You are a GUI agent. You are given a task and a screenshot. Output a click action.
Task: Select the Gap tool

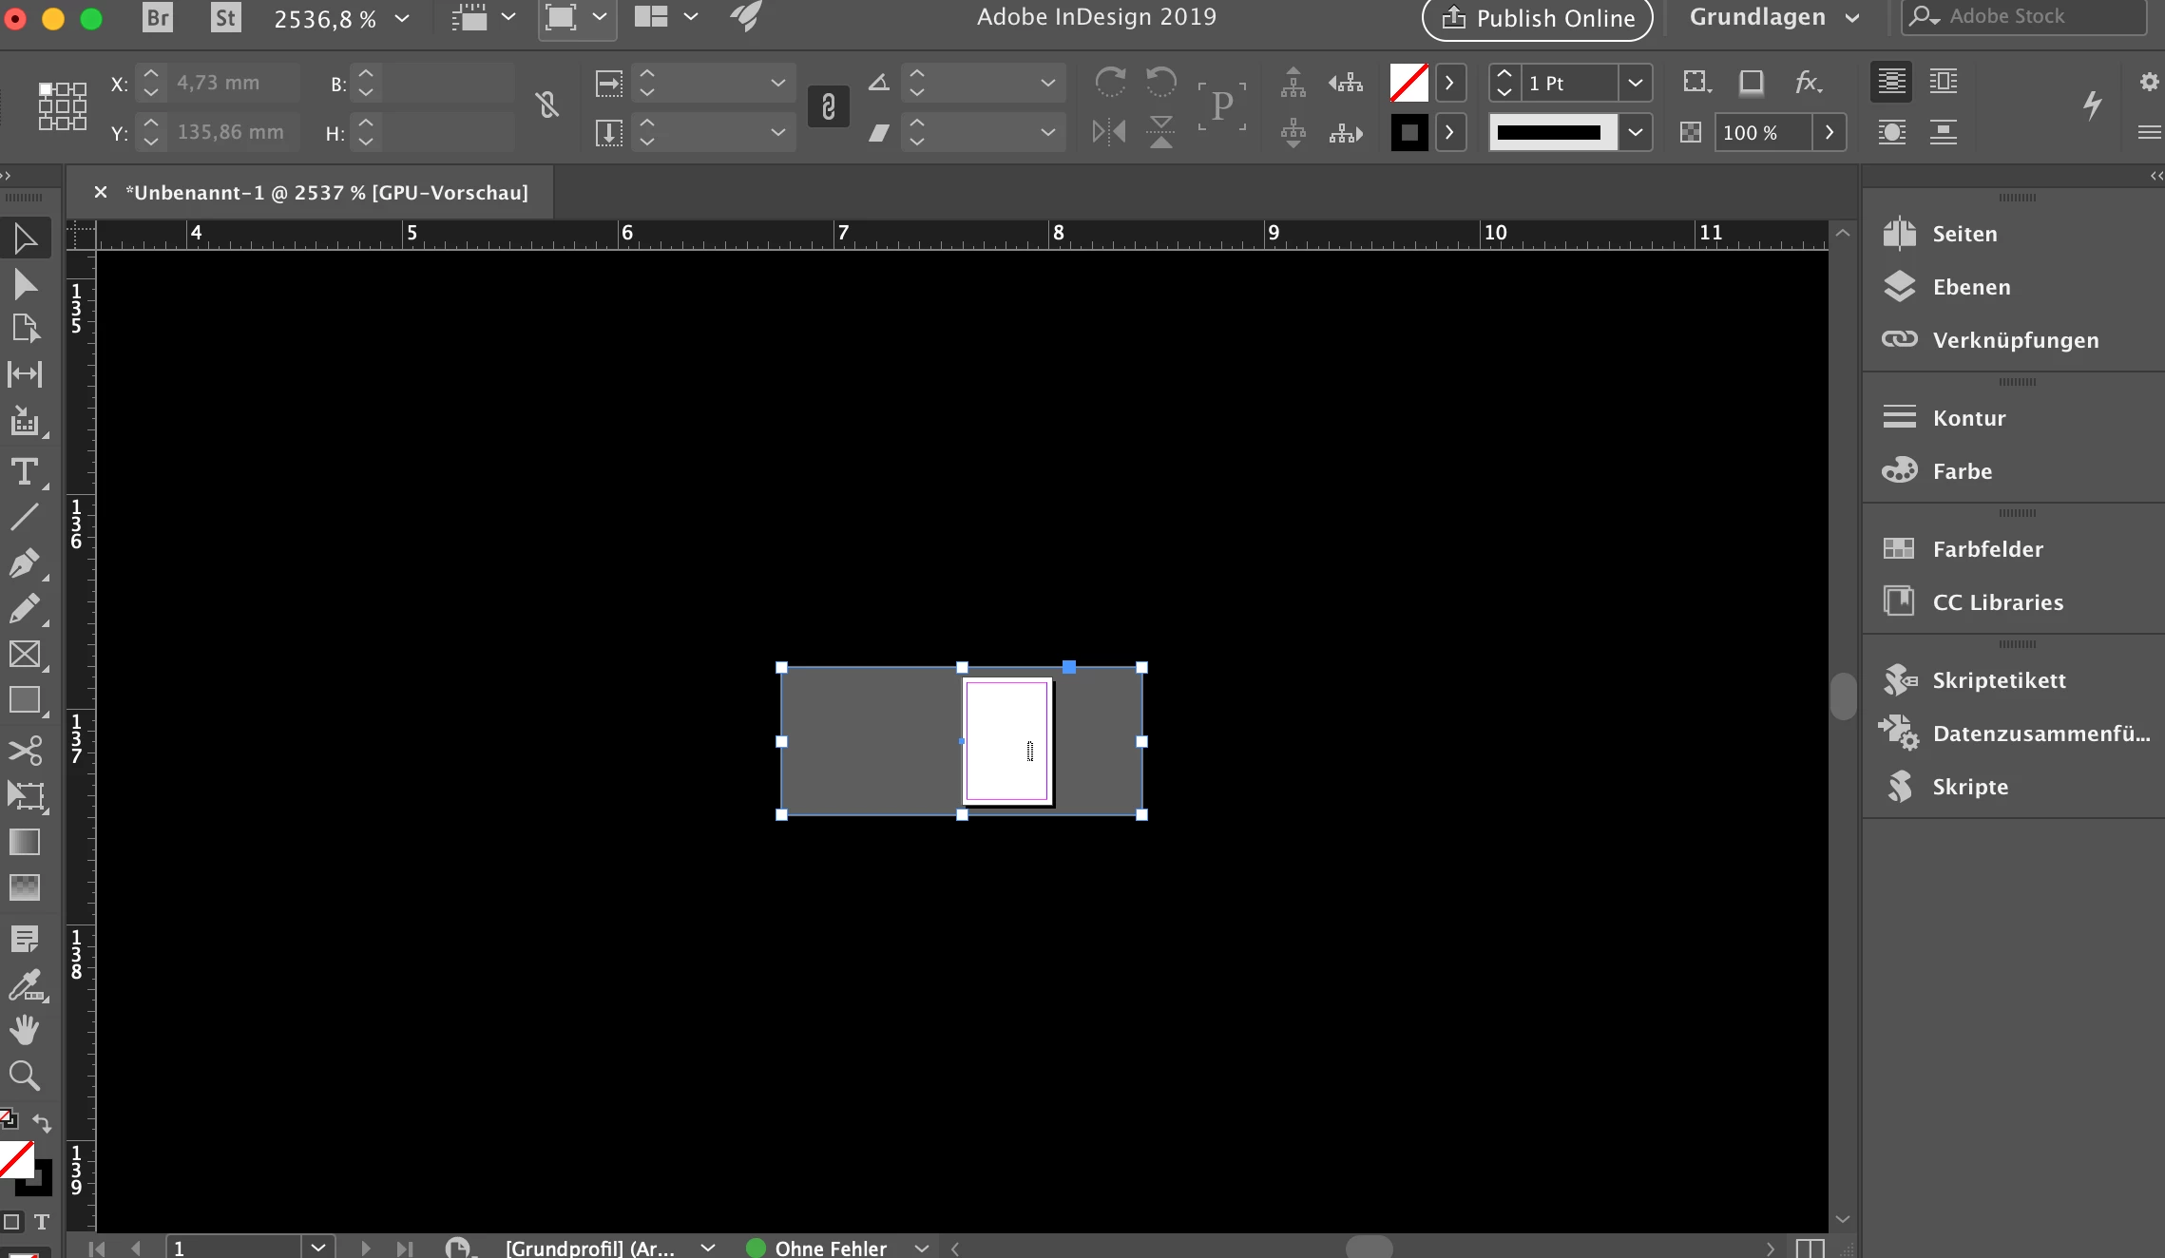point(25,374)
